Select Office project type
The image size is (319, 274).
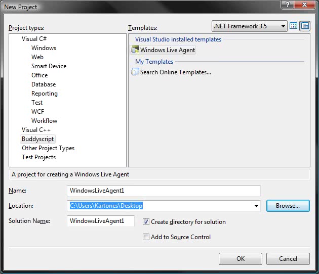click(x=39, y=75)
